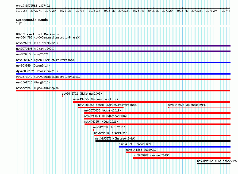Open nsv2799874 (Huddleston2016) label
Image resolution: width=238 pixels, height=174 pixels.
coord(106,116)
